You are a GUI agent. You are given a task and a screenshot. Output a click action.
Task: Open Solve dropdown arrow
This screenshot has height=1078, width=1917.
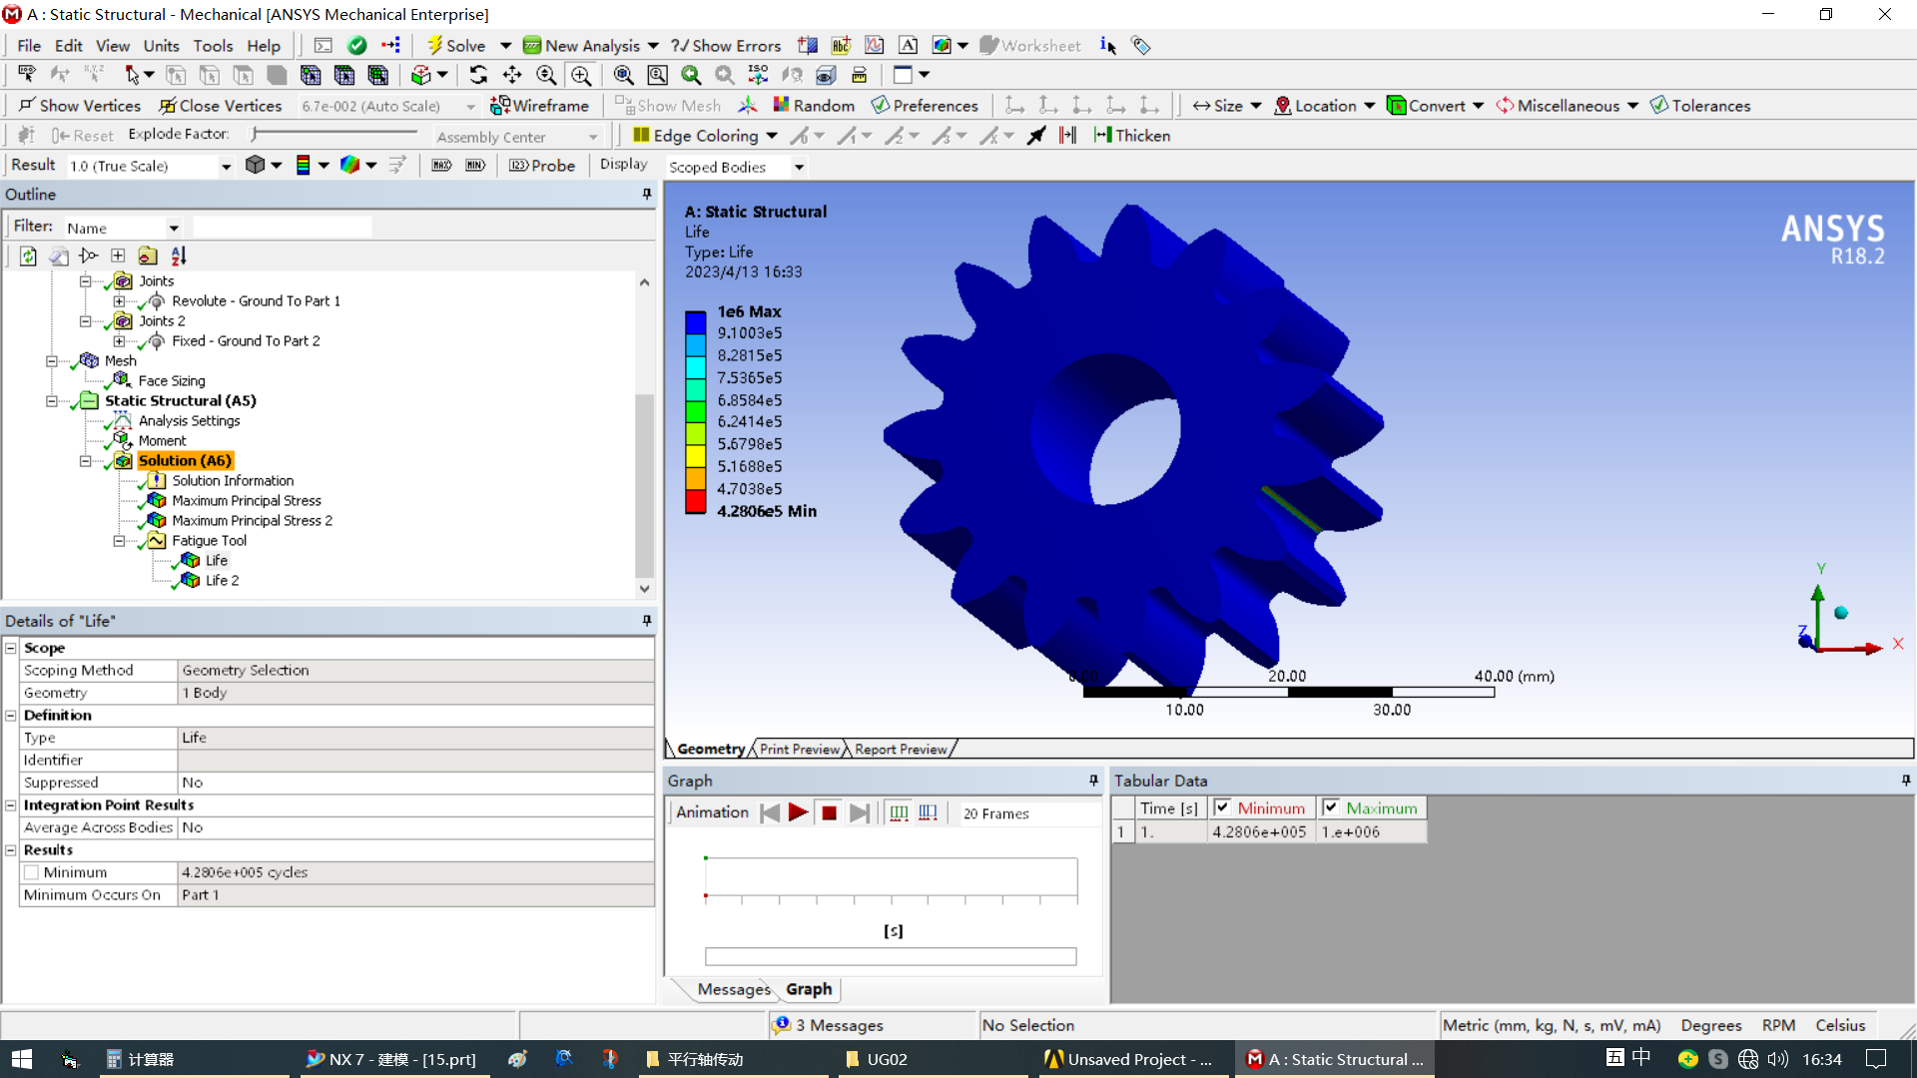click(x=505, y=46)
